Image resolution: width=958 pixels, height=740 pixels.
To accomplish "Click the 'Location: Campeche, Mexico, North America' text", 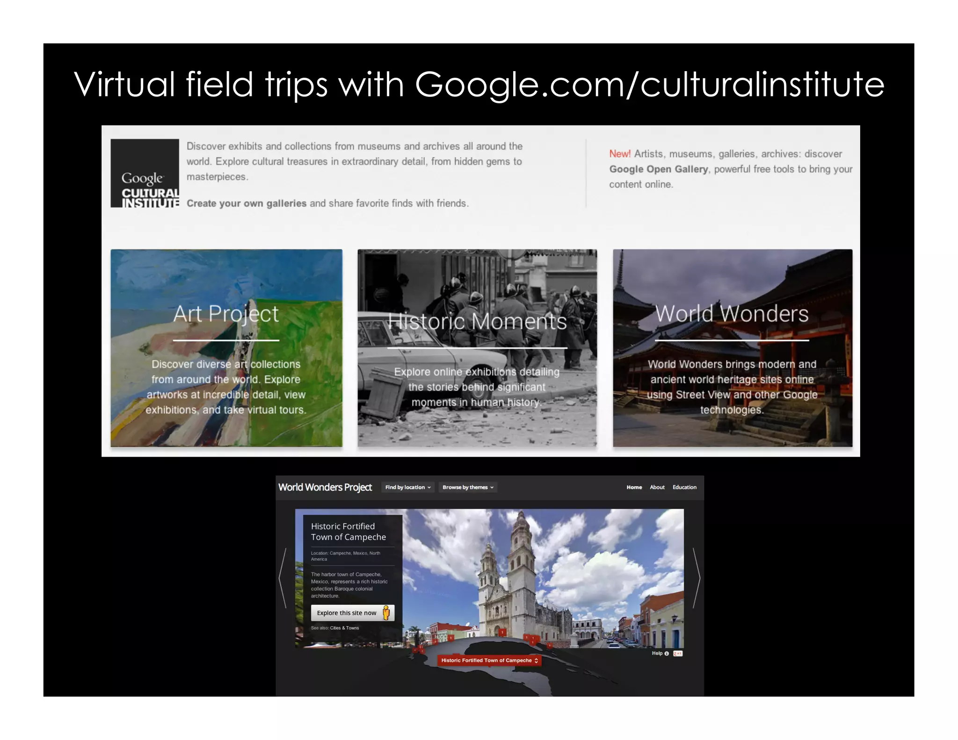I will (x=346, y=556).
